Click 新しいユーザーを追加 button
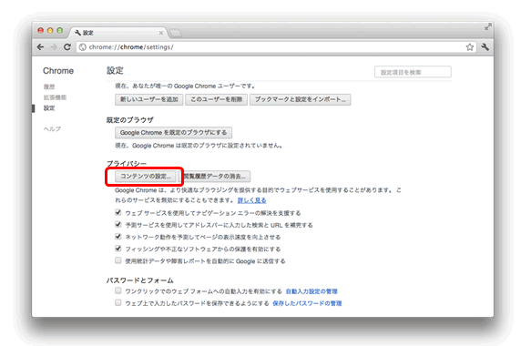 tap(148, 99)
